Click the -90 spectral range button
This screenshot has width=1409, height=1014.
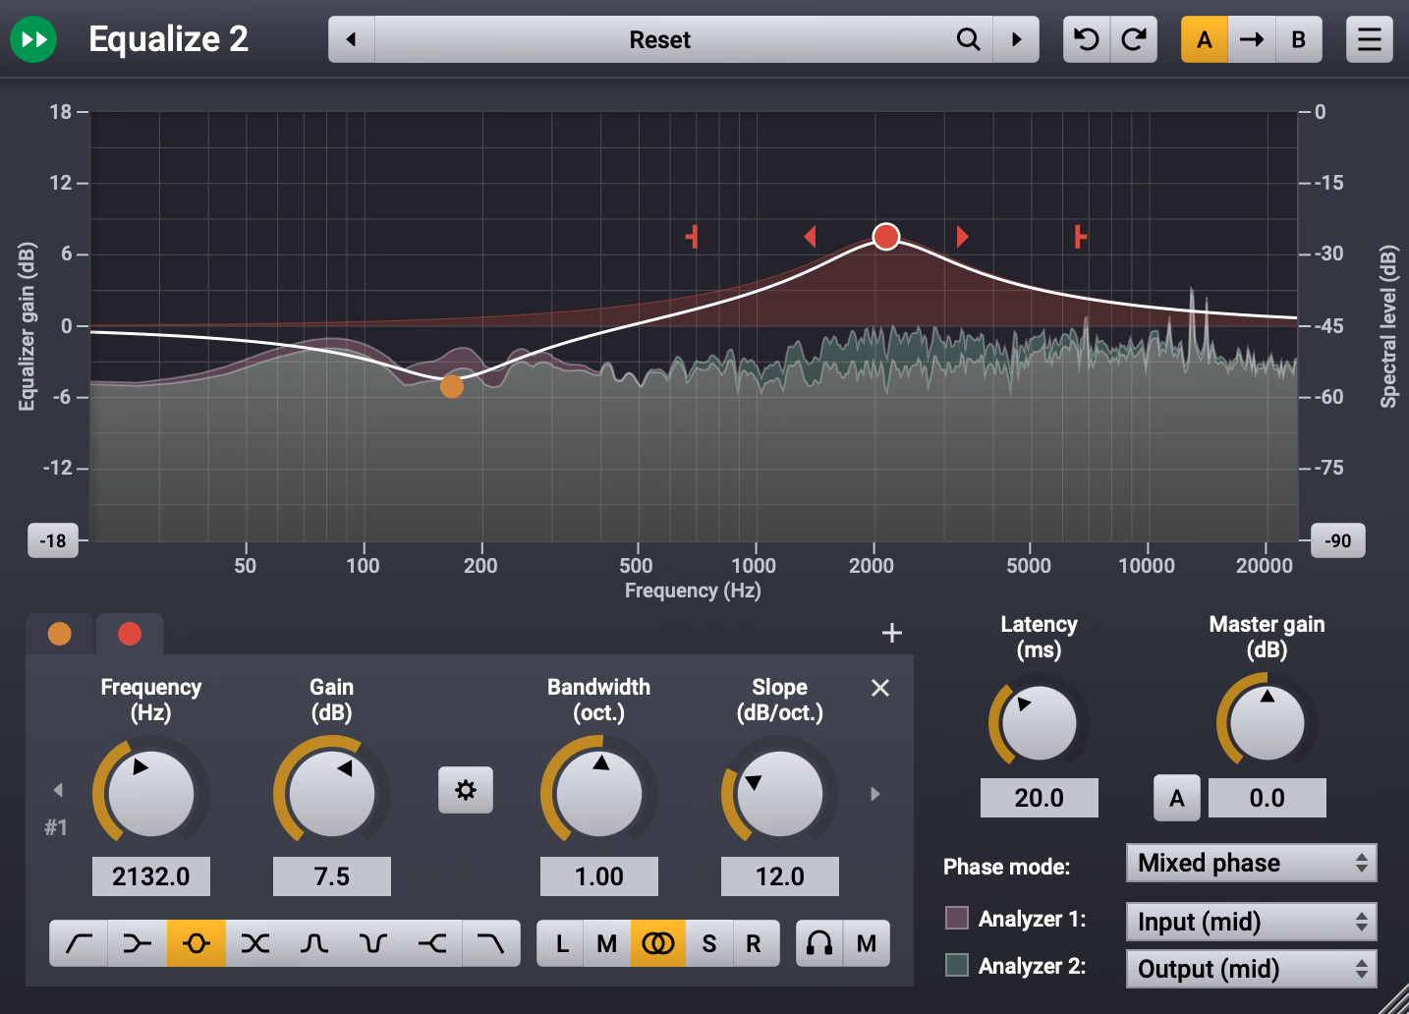pyautogui.click(x=1338, y=540)
